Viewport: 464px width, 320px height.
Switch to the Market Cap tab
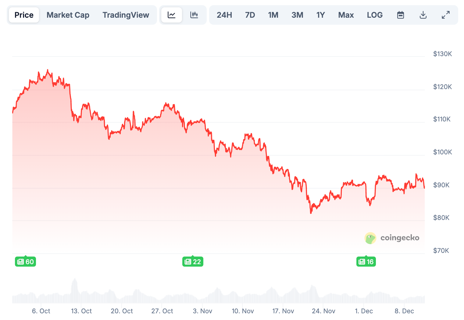click(x=68, y=15)
